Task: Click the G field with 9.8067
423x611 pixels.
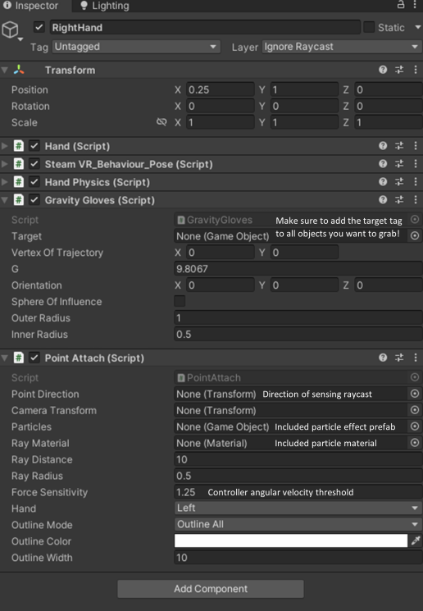Action: click(x=298, y=269)
